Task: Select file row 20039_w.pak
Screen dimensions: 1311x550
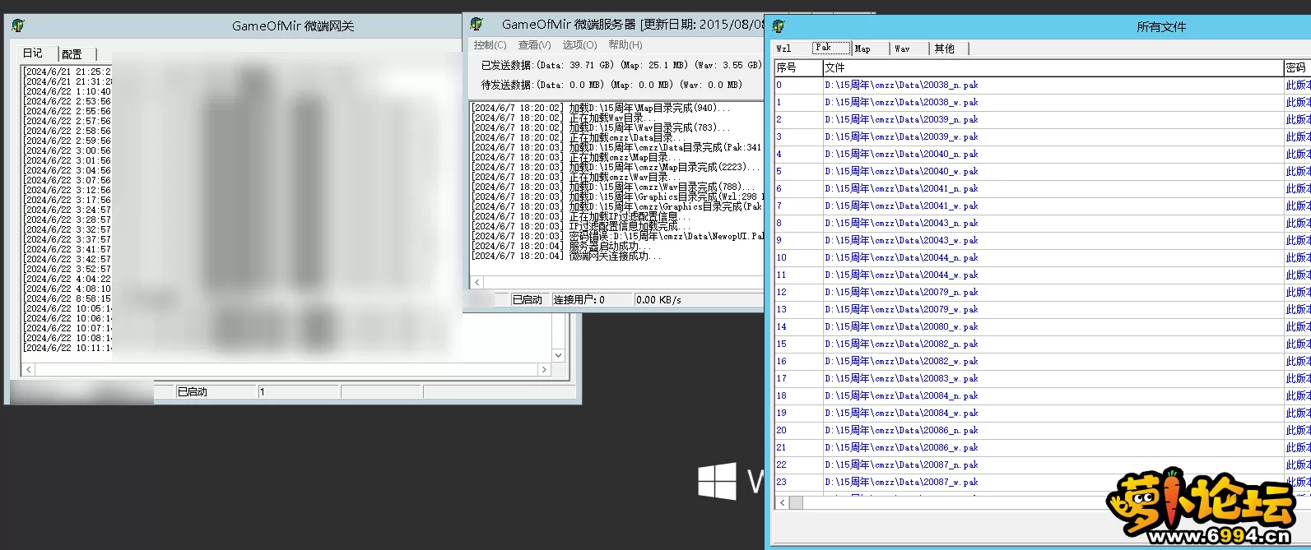Action: (1042, 136)
